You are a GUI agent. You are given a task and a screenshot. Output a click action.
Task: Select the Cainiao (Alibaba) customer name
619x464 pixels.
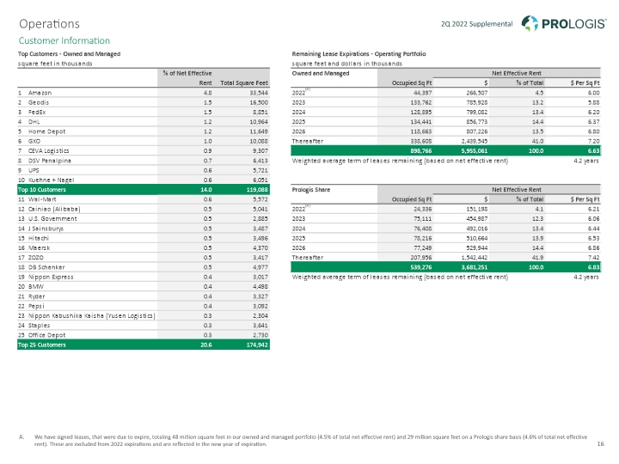(x=54, y=209)
